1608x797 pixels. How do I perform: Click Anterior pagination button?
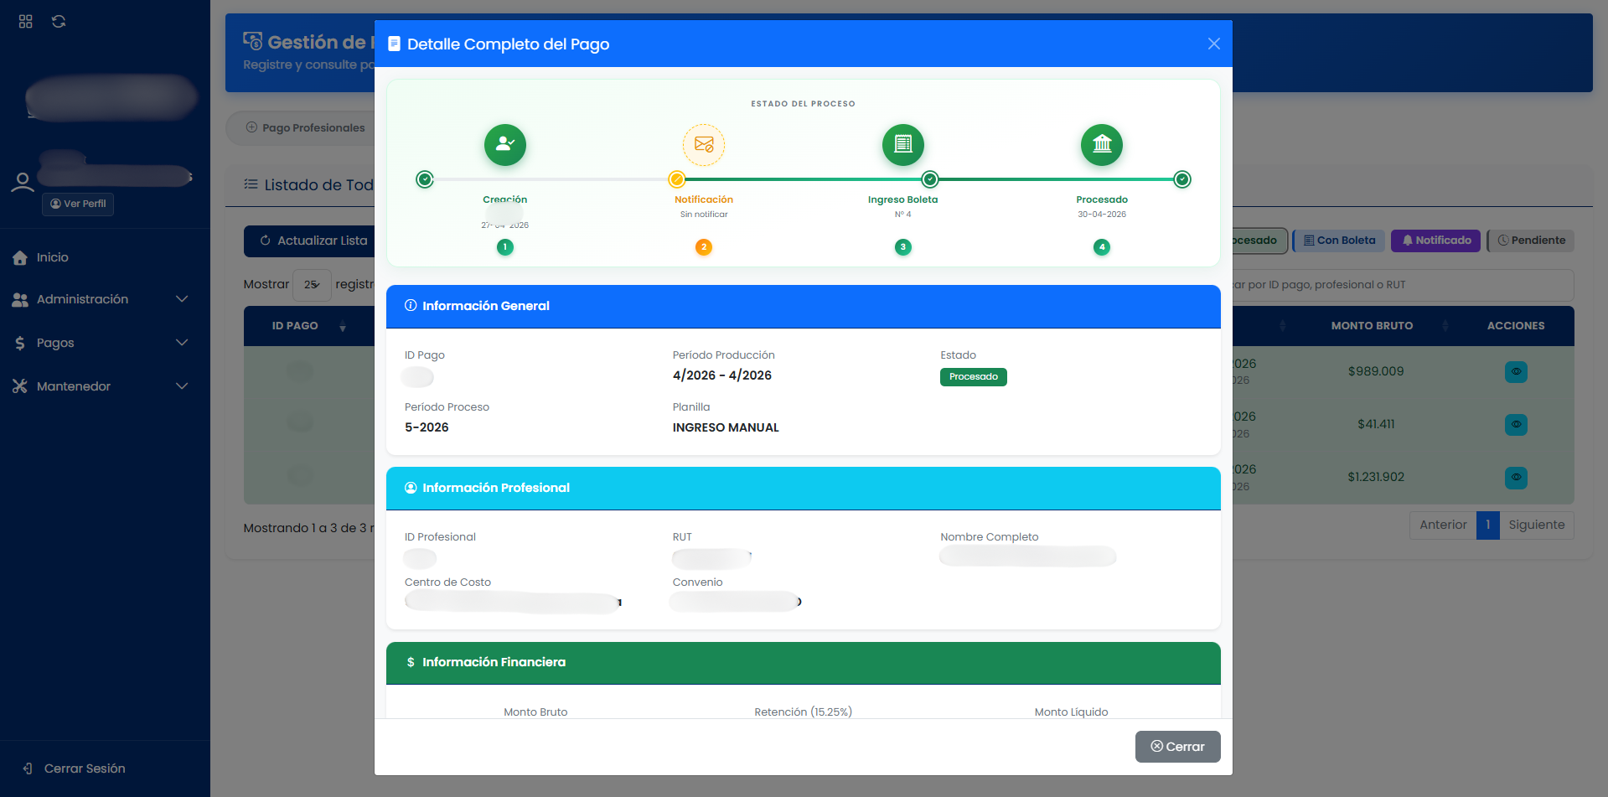1443,525
